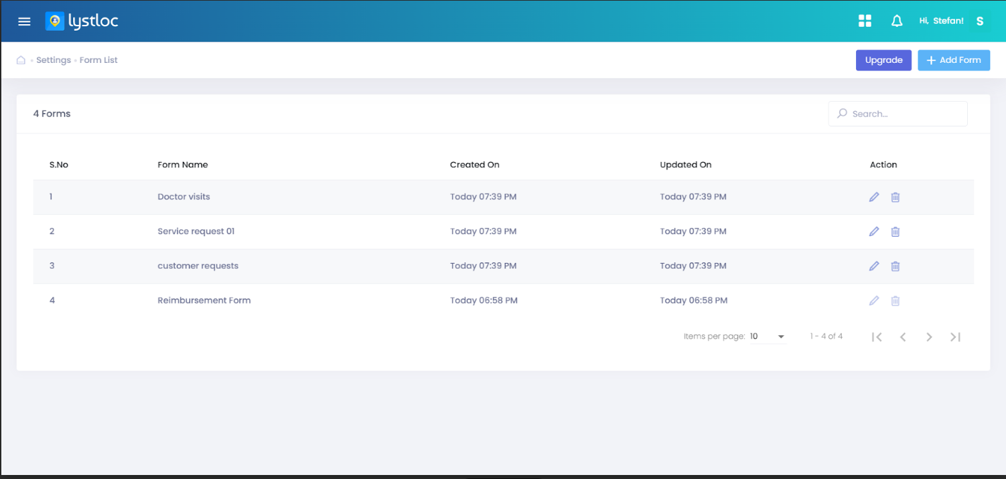This screenshot has height=479, width=1006.
Task: Expand the items per page dropdown
Action: click(767, 337)
